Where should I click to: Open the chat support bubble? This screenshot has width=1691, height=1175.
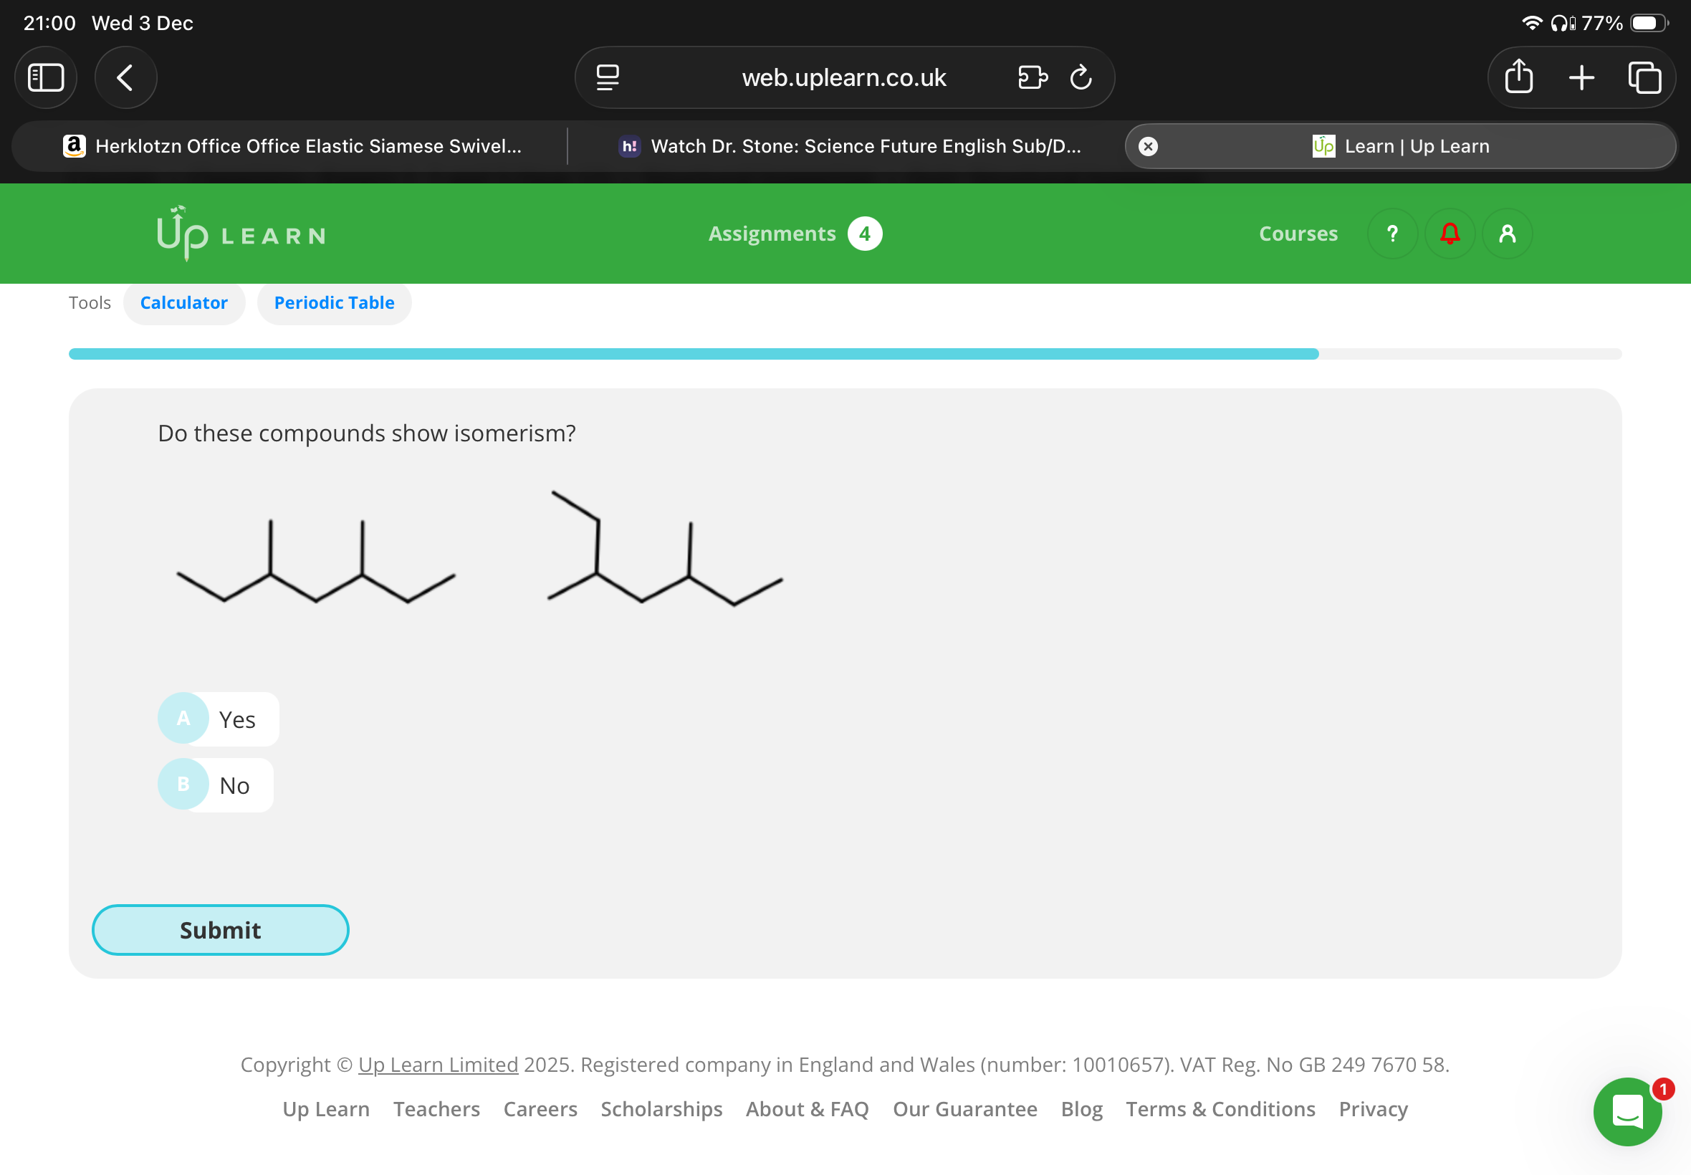coord(1627,1111)
